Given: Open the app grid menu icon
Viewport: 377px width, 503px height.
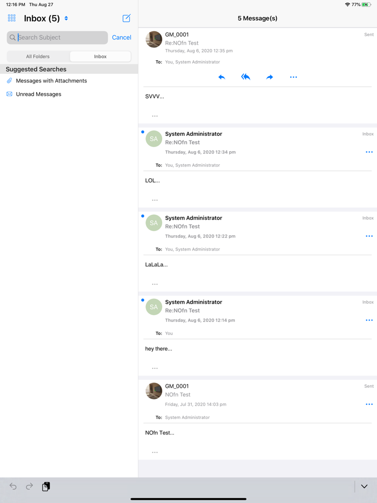Looking at the screenshot, I should [12, 18].
